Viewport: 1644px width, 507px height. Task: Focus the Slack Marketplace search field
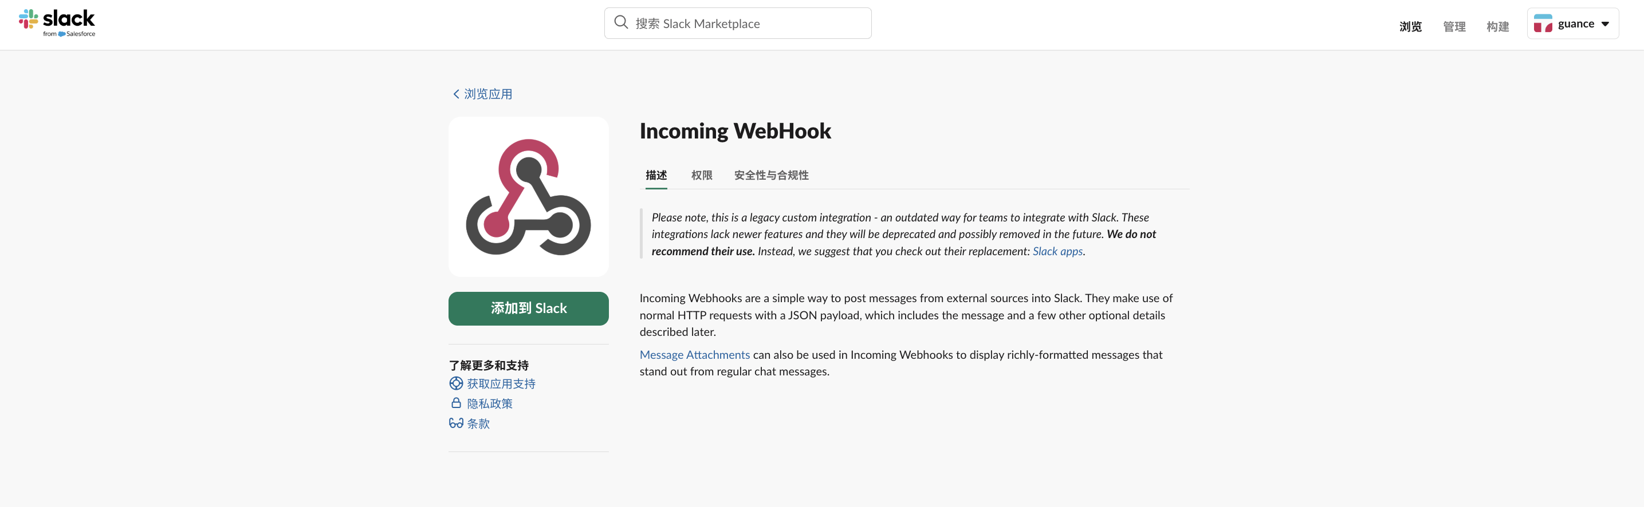point(738,23)
